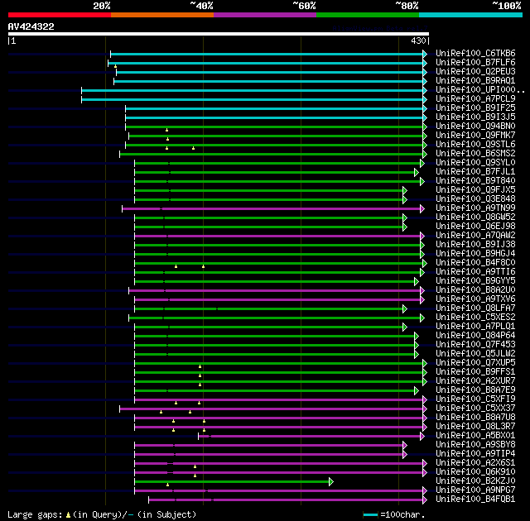Select the UniRef100_Q6K910 label
The width and height of the screenshot is (530, 521).
[475, 472]
